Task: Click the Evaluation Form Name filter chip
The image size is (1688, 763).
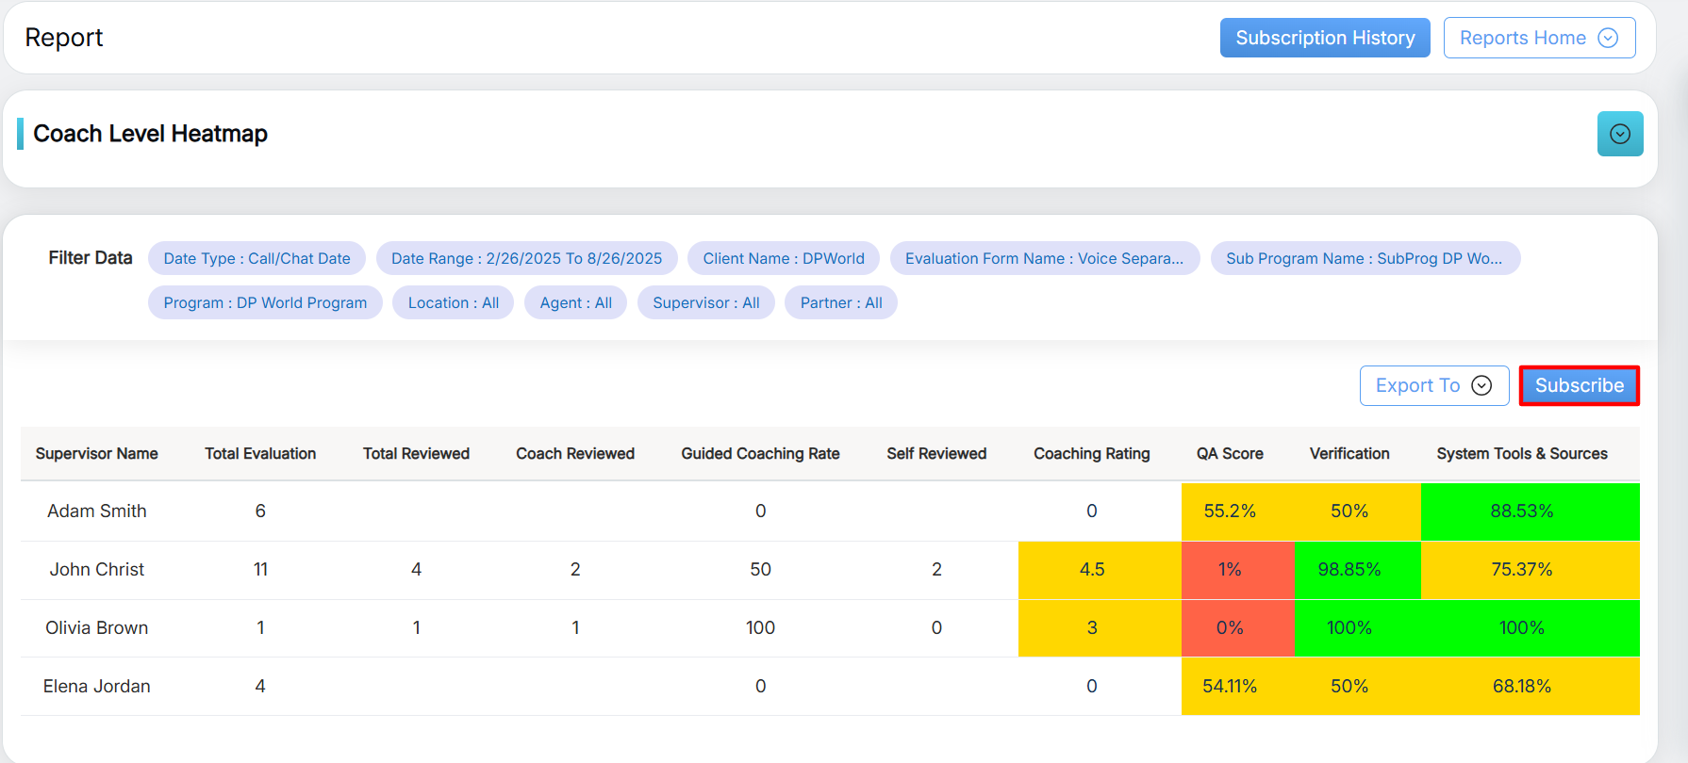Action: (x=1044, y=258)
